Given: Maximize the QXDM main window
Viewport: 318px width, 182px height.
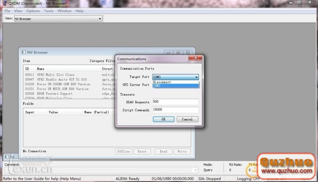Looking at the screenshot, I should pos(299,2).
